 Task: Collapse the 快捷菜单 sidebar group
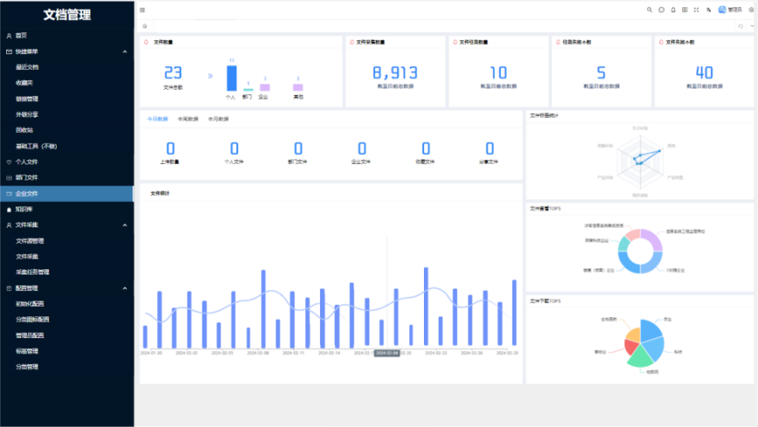point(125,51)
